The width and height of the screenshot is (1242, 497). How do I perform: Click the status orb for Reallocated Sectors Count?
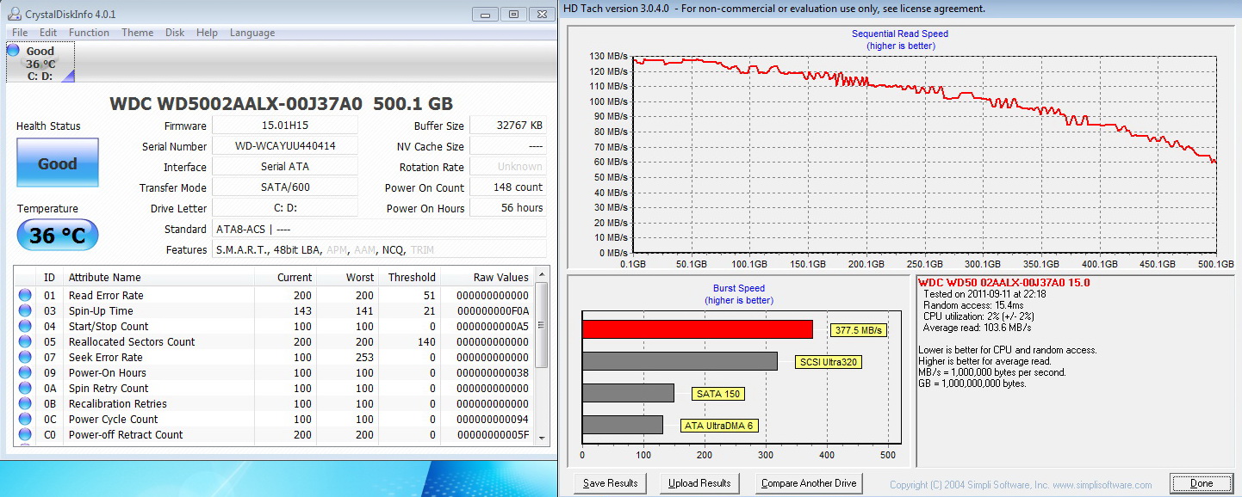point(25,341)
